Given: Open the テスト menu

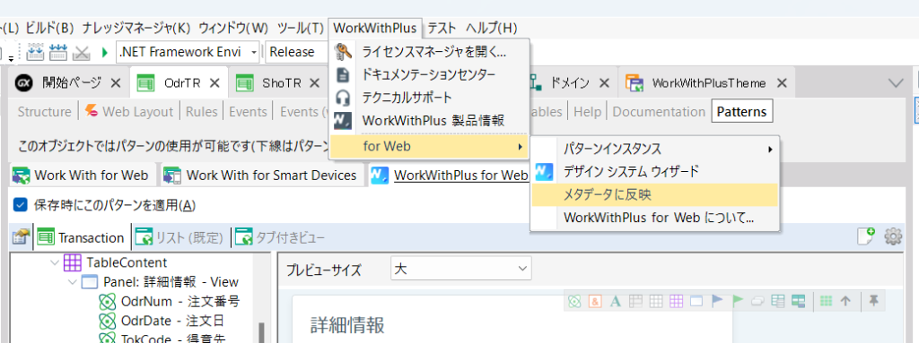Looking at the screenshot, I should pyautogui.click(x=442, y=28).
